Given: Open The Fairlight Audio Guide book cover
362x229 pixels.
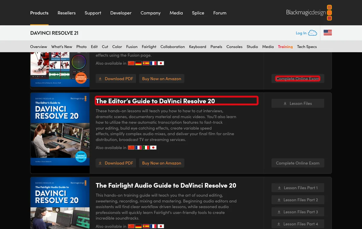Looking at the screenshot, I should (60, 203).
